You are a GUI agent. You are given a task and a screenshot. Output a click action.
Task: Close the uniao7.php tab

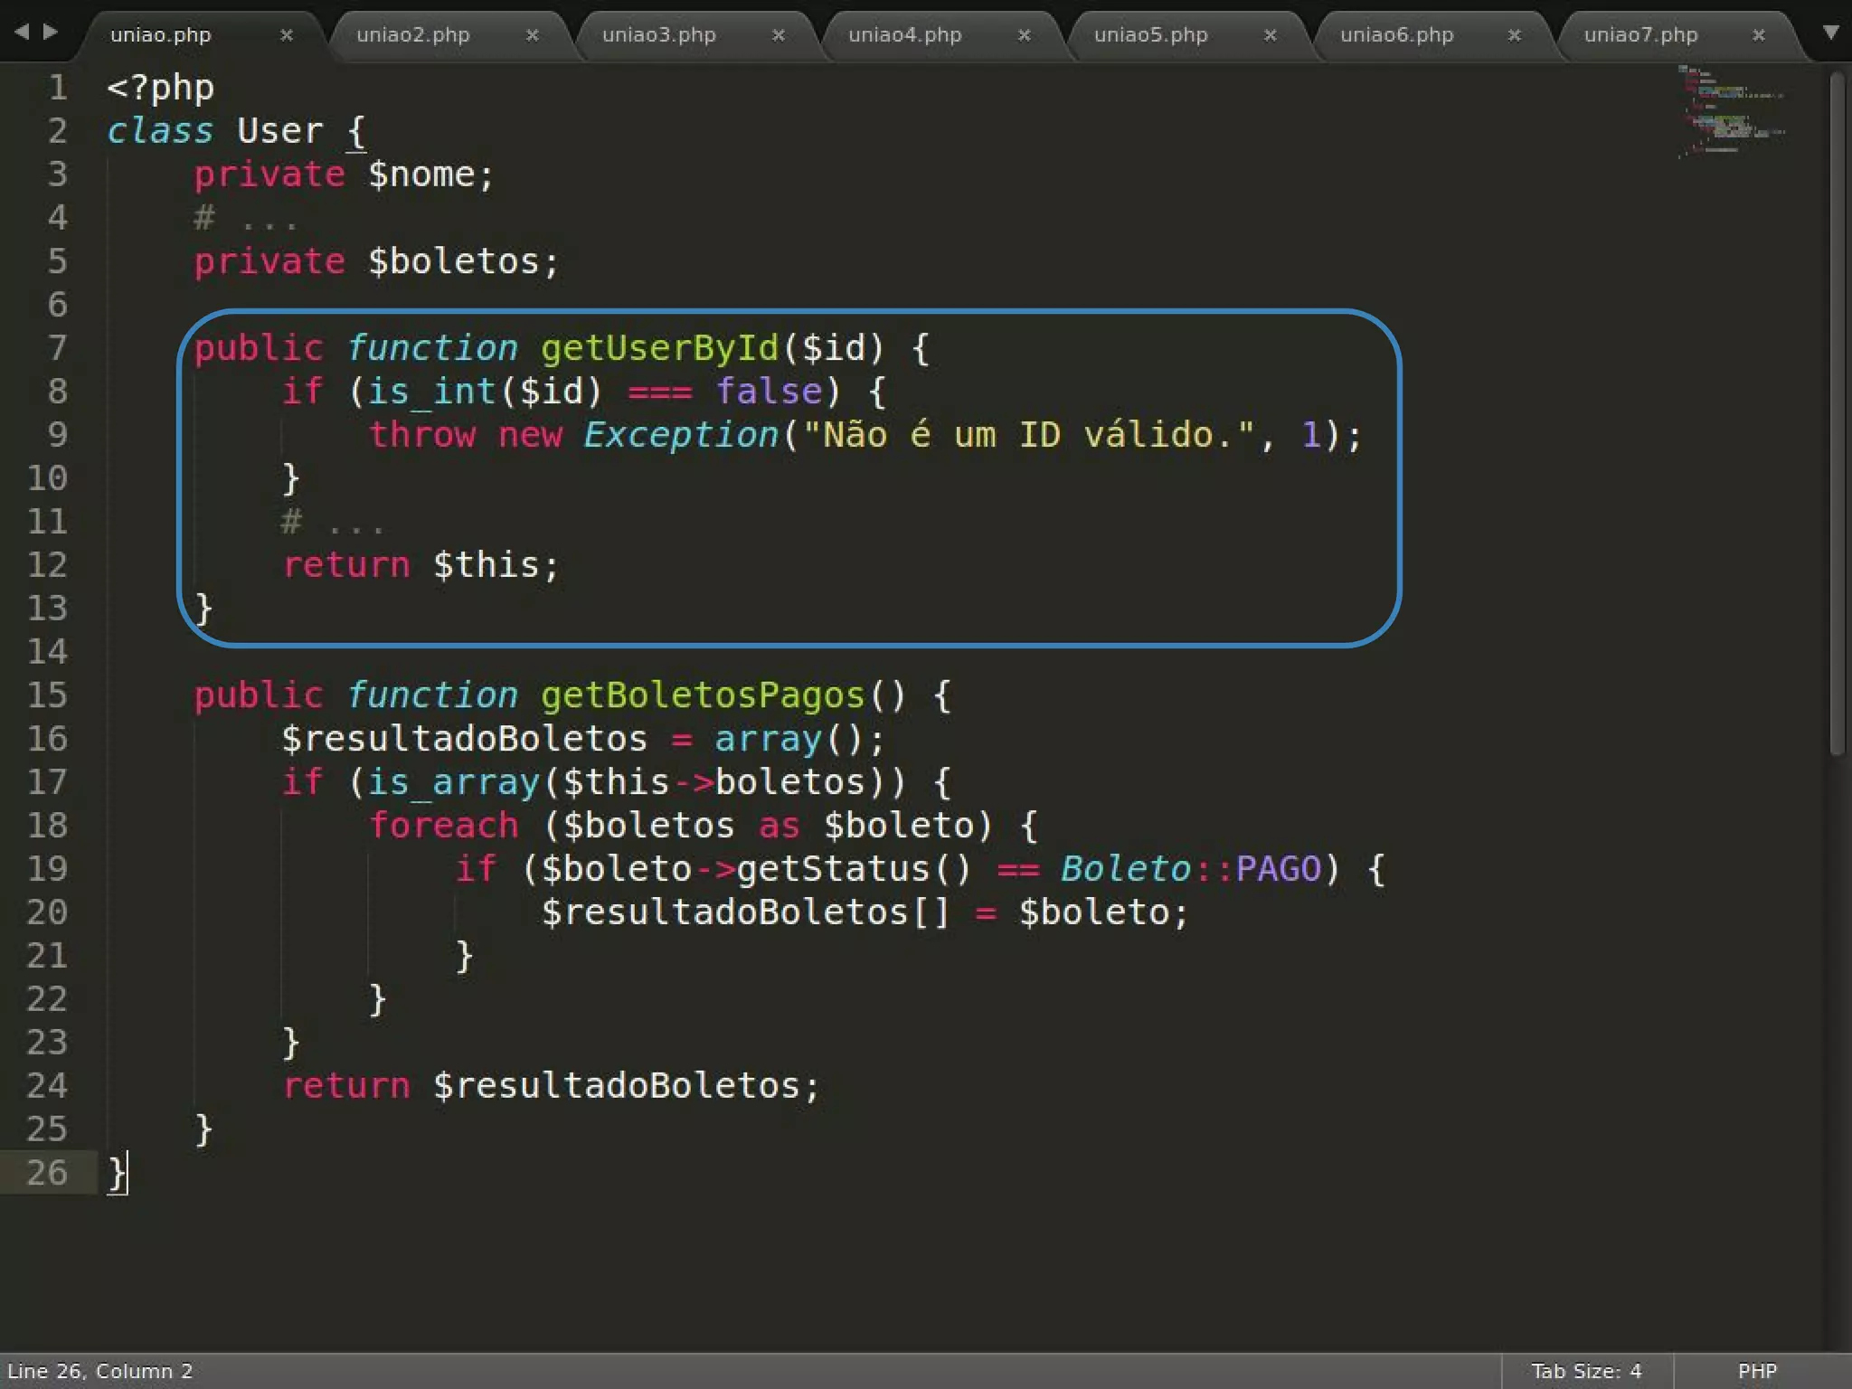pyautogui.click(x=1758, y=35)
